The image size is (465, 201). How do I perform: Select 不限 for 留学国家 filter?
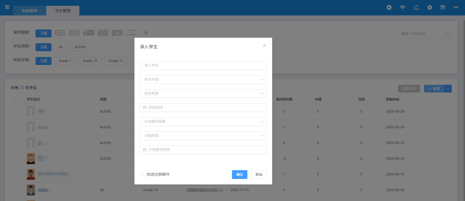(43, 33)
